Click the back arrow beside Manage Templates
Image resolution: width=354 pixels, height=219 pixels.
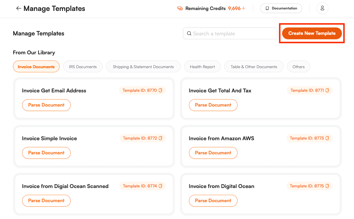point(18,9)
